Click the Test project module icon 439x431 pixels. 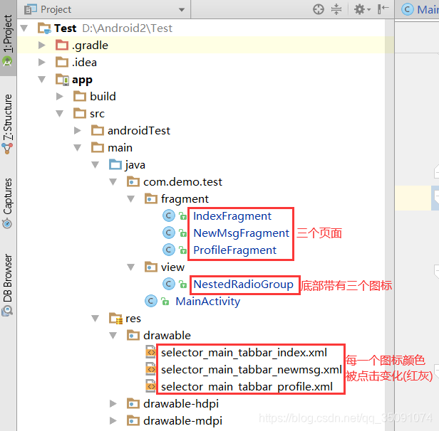click(x=44, y=28)
